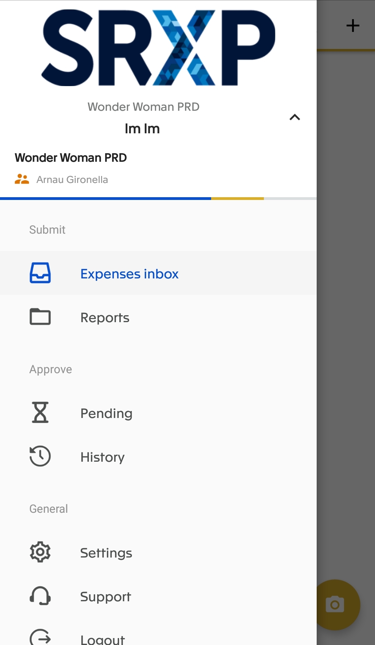
Task: Open the Settings gear icon
Action: 40,552
